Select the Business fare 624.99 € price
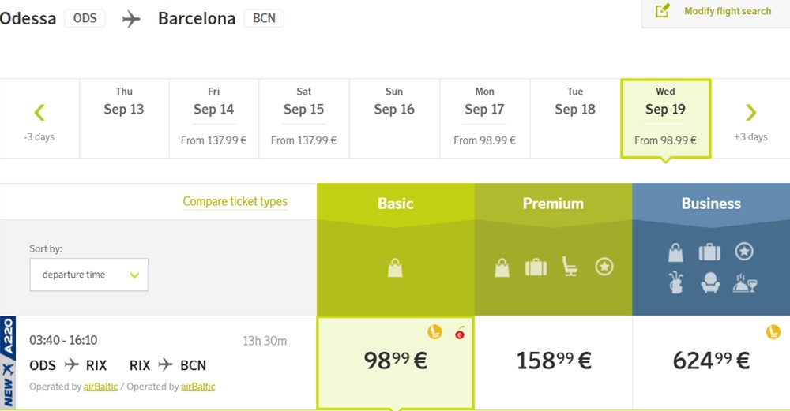The width and height of the screenshot is (790, 411). point(711,361)
